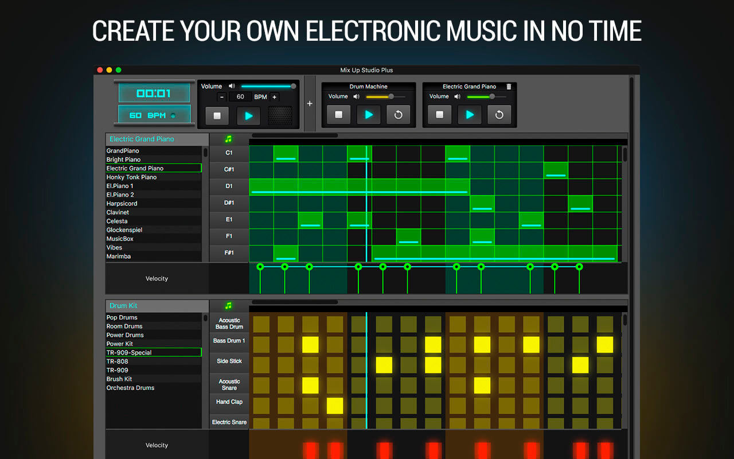Select Orchestra Drums from kit list

[x=130, y=388]
